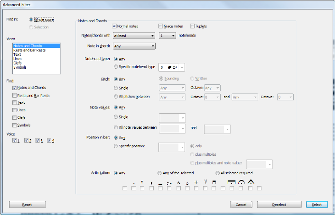Click the Reset button

point(27,205)
